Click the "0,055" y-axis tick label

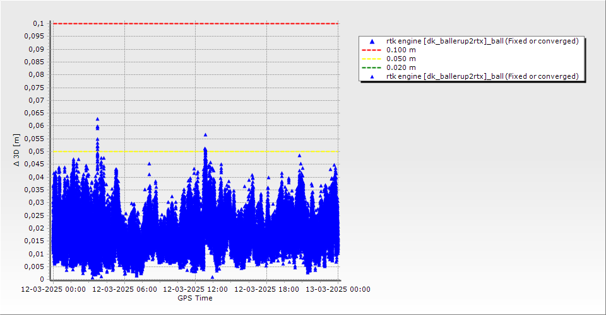[34, 139]
